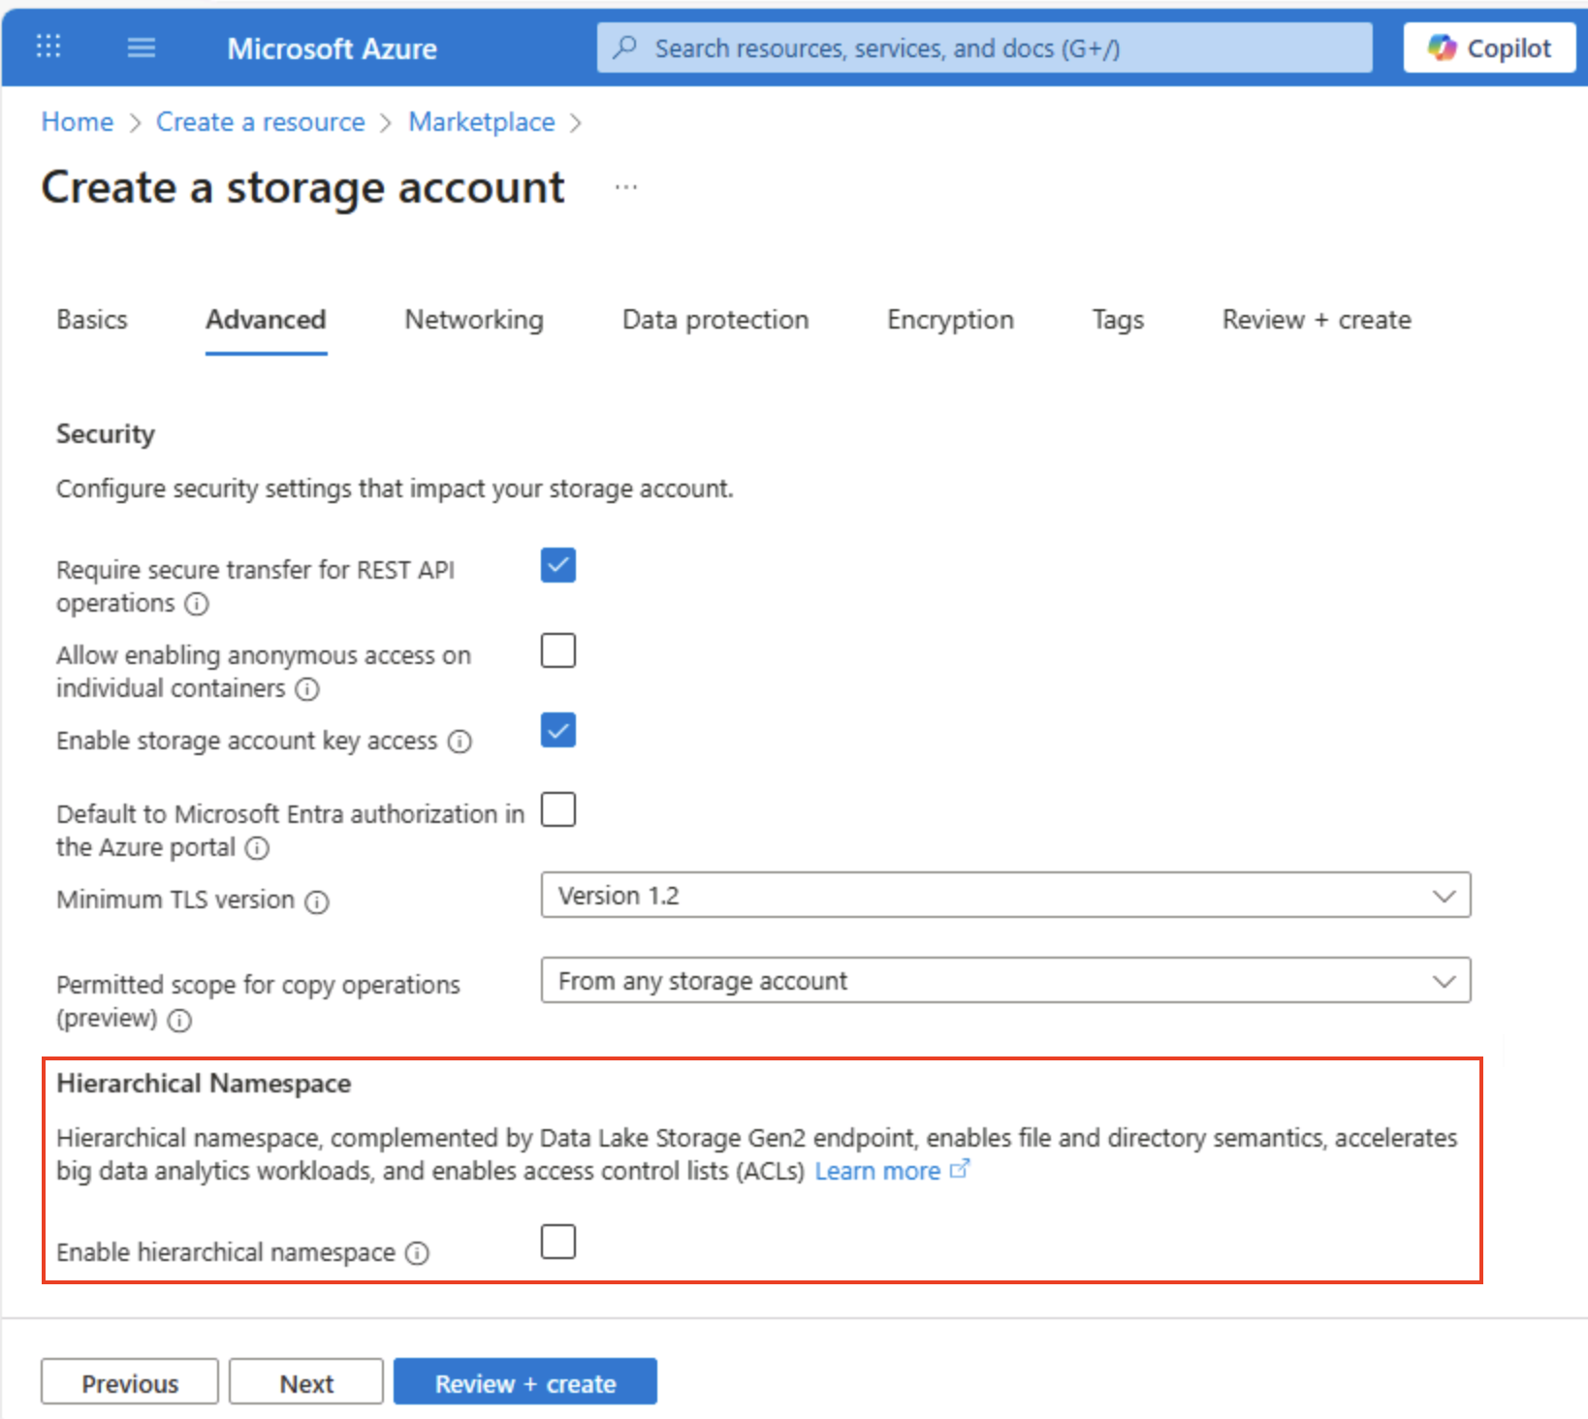The image size is (1588, 1419).
Task: Navigate to Marketplace via breadcrumb
Action: pyautogui.click(x=481, y=121)
